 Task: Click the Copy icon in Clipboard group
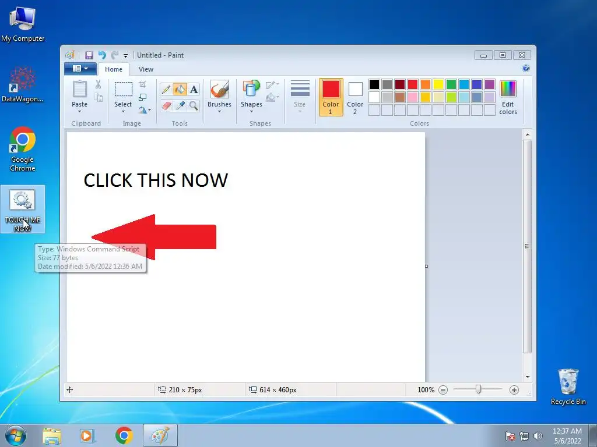pyautogui.click(x=98, y=97)
